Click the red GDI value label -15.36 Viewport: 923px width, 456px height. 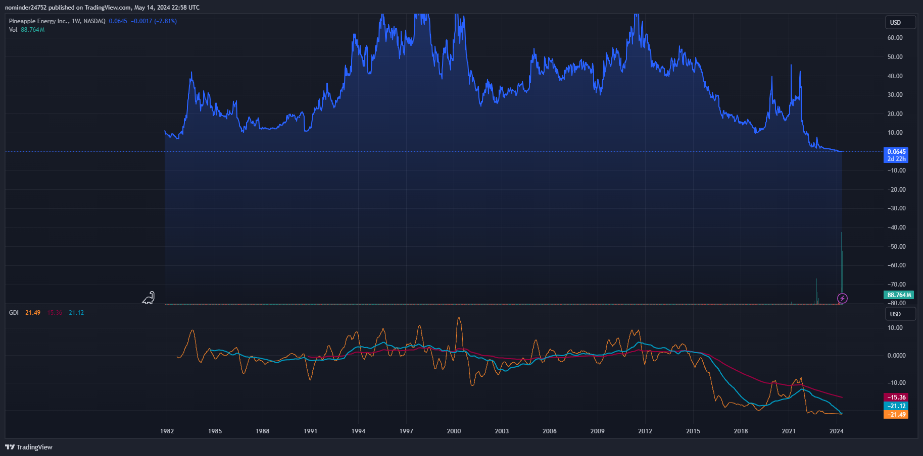pos(896,397)
